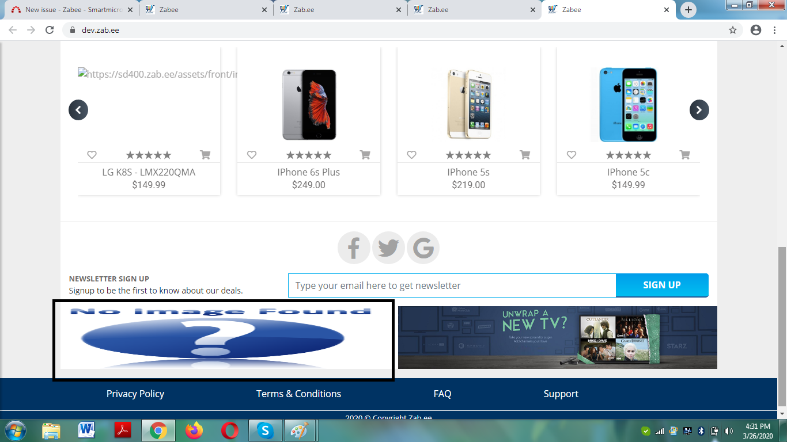Go forward in browser history

coord(31,30)
